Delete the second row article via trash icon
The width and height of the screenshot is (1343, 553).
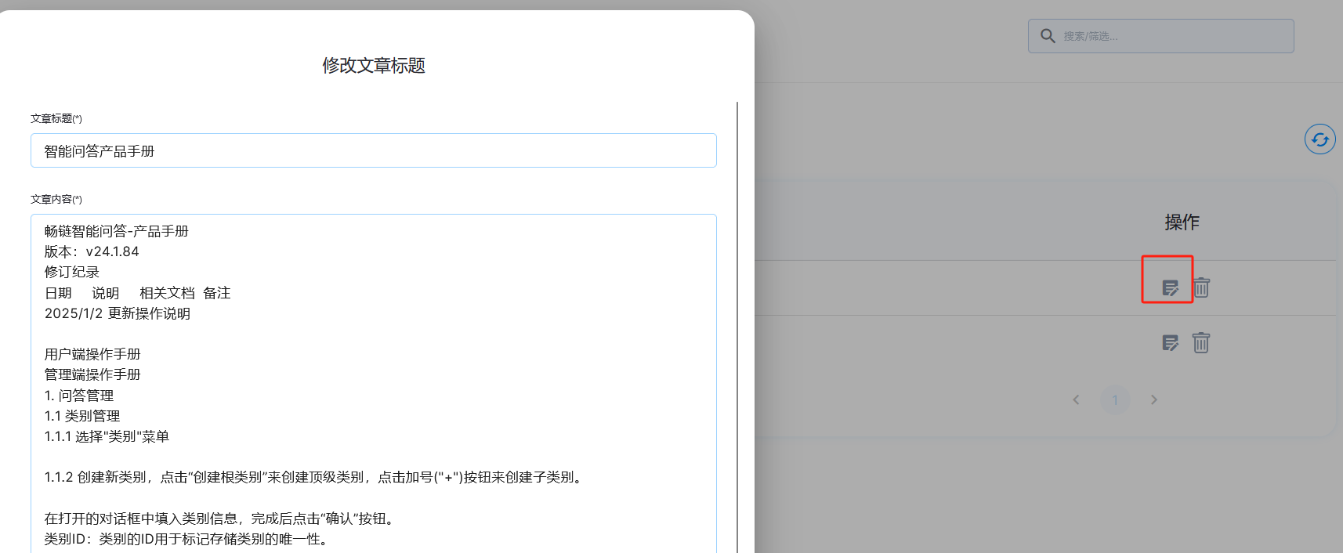coord(1200,342)
